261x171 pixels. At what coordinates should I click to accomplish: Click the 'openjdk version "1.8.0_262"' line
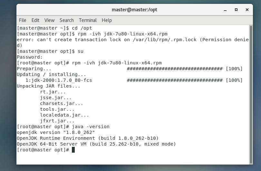(x=56, y=132)
